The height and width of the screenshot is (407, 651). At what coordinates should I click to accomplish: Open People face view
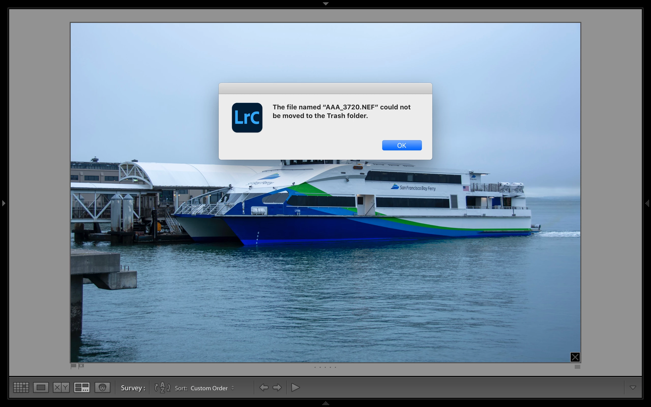pos(102,388)
